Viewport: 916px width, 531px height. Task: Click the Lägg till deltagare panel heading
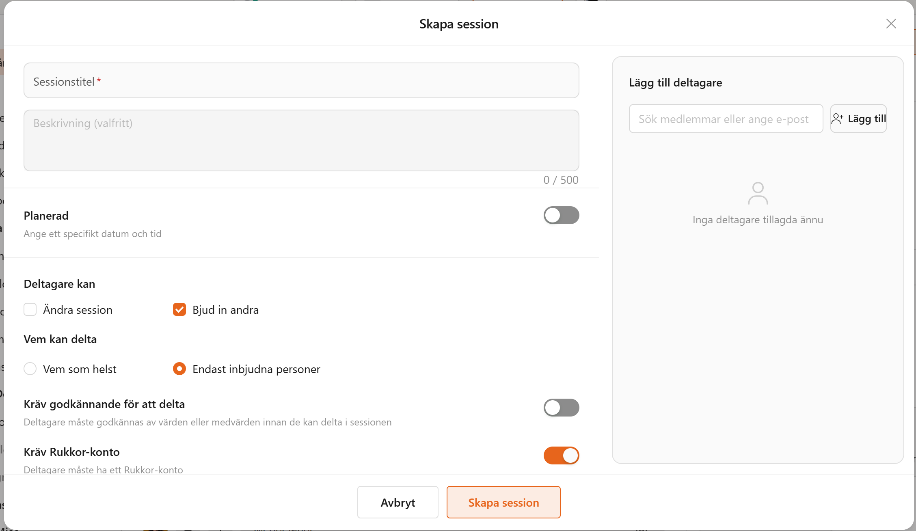click(676, 82)
